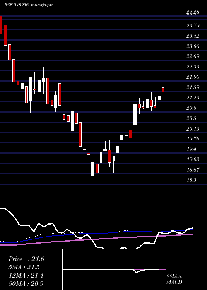207x290 pixels.
Task: Click the 5MA : 21.5 readout
Action: 24,267
